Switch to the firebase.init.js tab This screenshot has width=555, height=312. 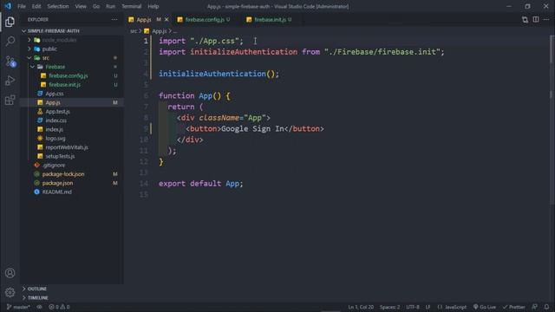270,19
